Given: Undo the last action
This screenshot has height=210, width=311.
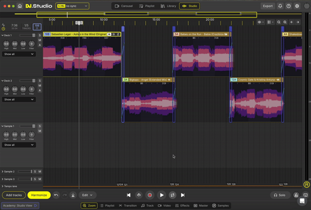Looking at the screenshot, I should (56, 195).
